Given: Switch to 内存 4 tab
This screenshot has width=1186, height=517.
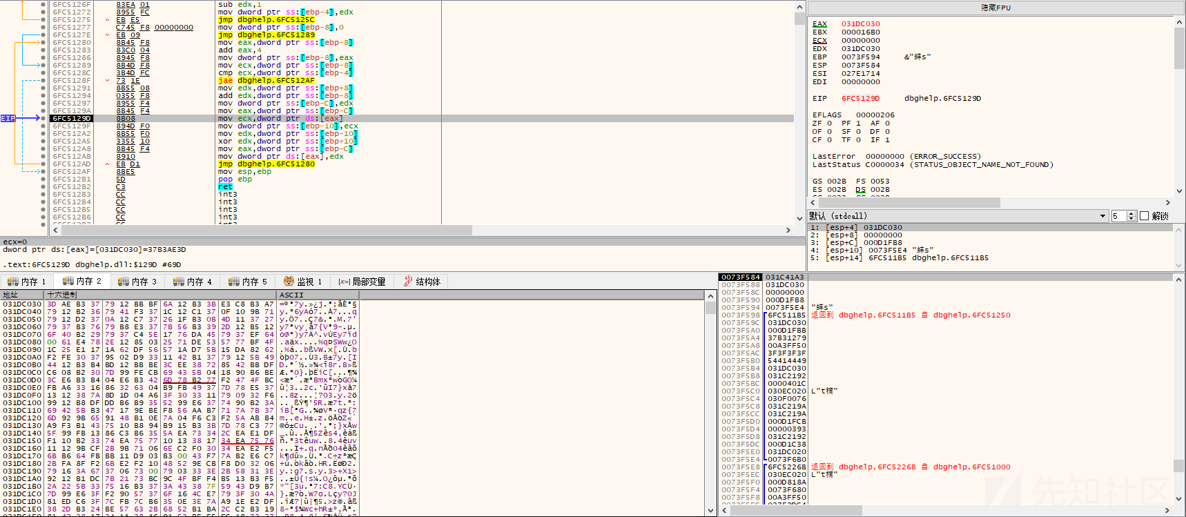Looking at the screenshot, I should tap(193, 282).
